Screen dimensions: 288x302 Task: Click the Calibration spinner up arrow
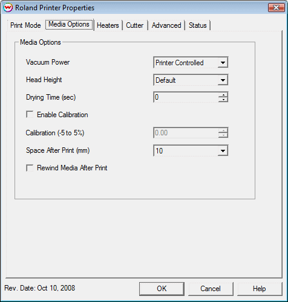[x=223, y=130]
